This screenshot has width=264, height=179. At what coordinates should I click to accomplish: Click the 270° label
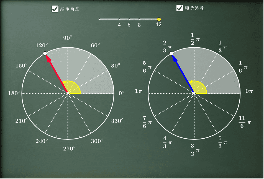click(x=69, y=149)
